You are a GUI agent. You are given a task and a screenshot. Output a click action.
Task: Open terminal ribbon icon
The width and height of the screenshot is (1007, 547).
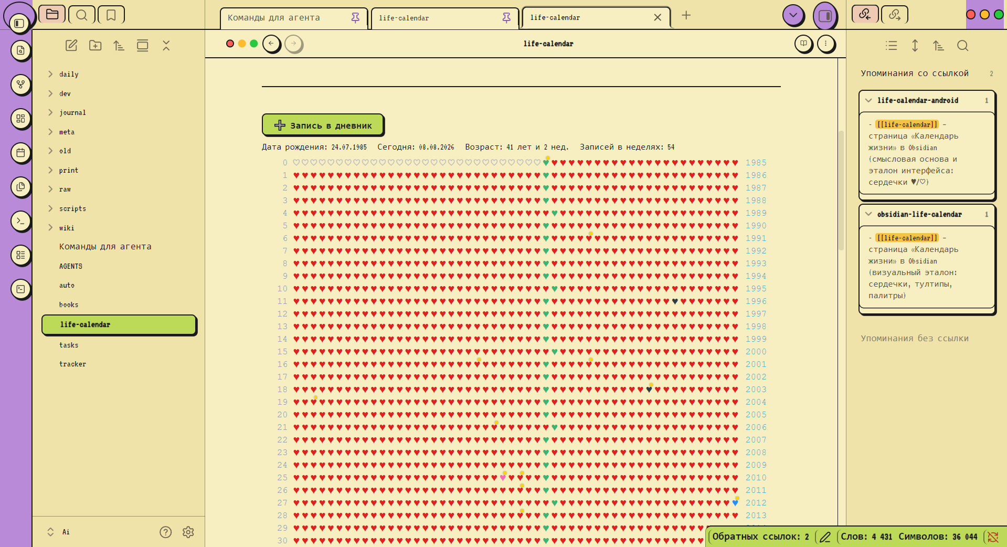pyautogui.click(x=20, y=289)
